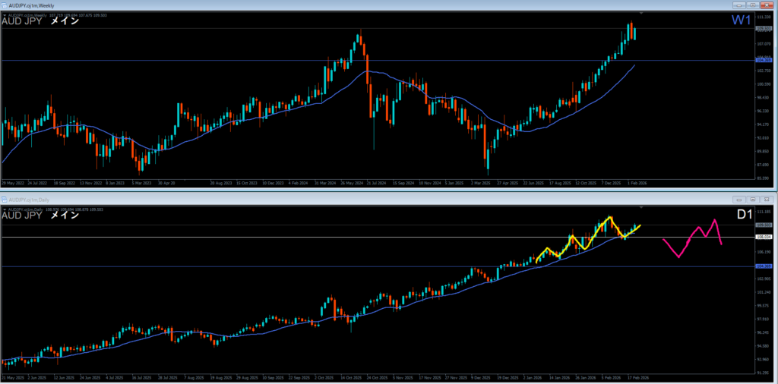Click the AUDJPY Weekly window title bar

coord(304,5)
